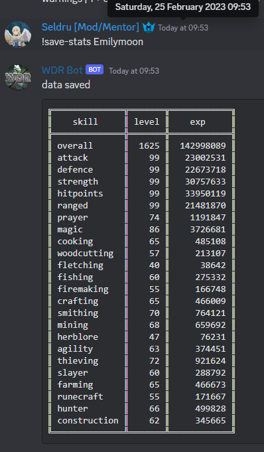Click the overall level 1625
Image resolution: width=264 pixels, height=452 pixels.
click(149, 146)
